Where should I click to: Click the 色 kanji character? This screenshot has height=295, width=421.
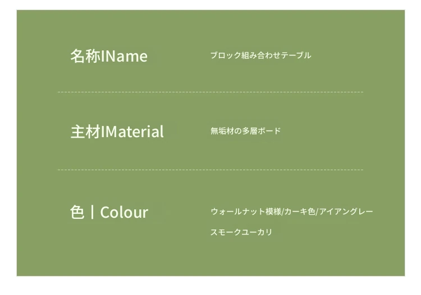[77, 212]
